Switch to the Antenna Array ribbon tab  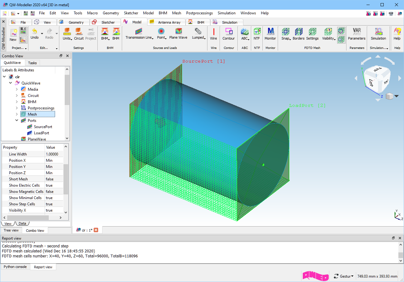click(x=166, y=22)
